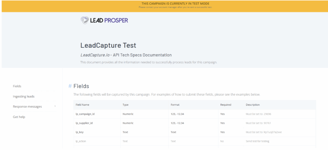Click the # anchor icon beside Fields heading
The image size is (328, 150).
click(x=70, y=86)
